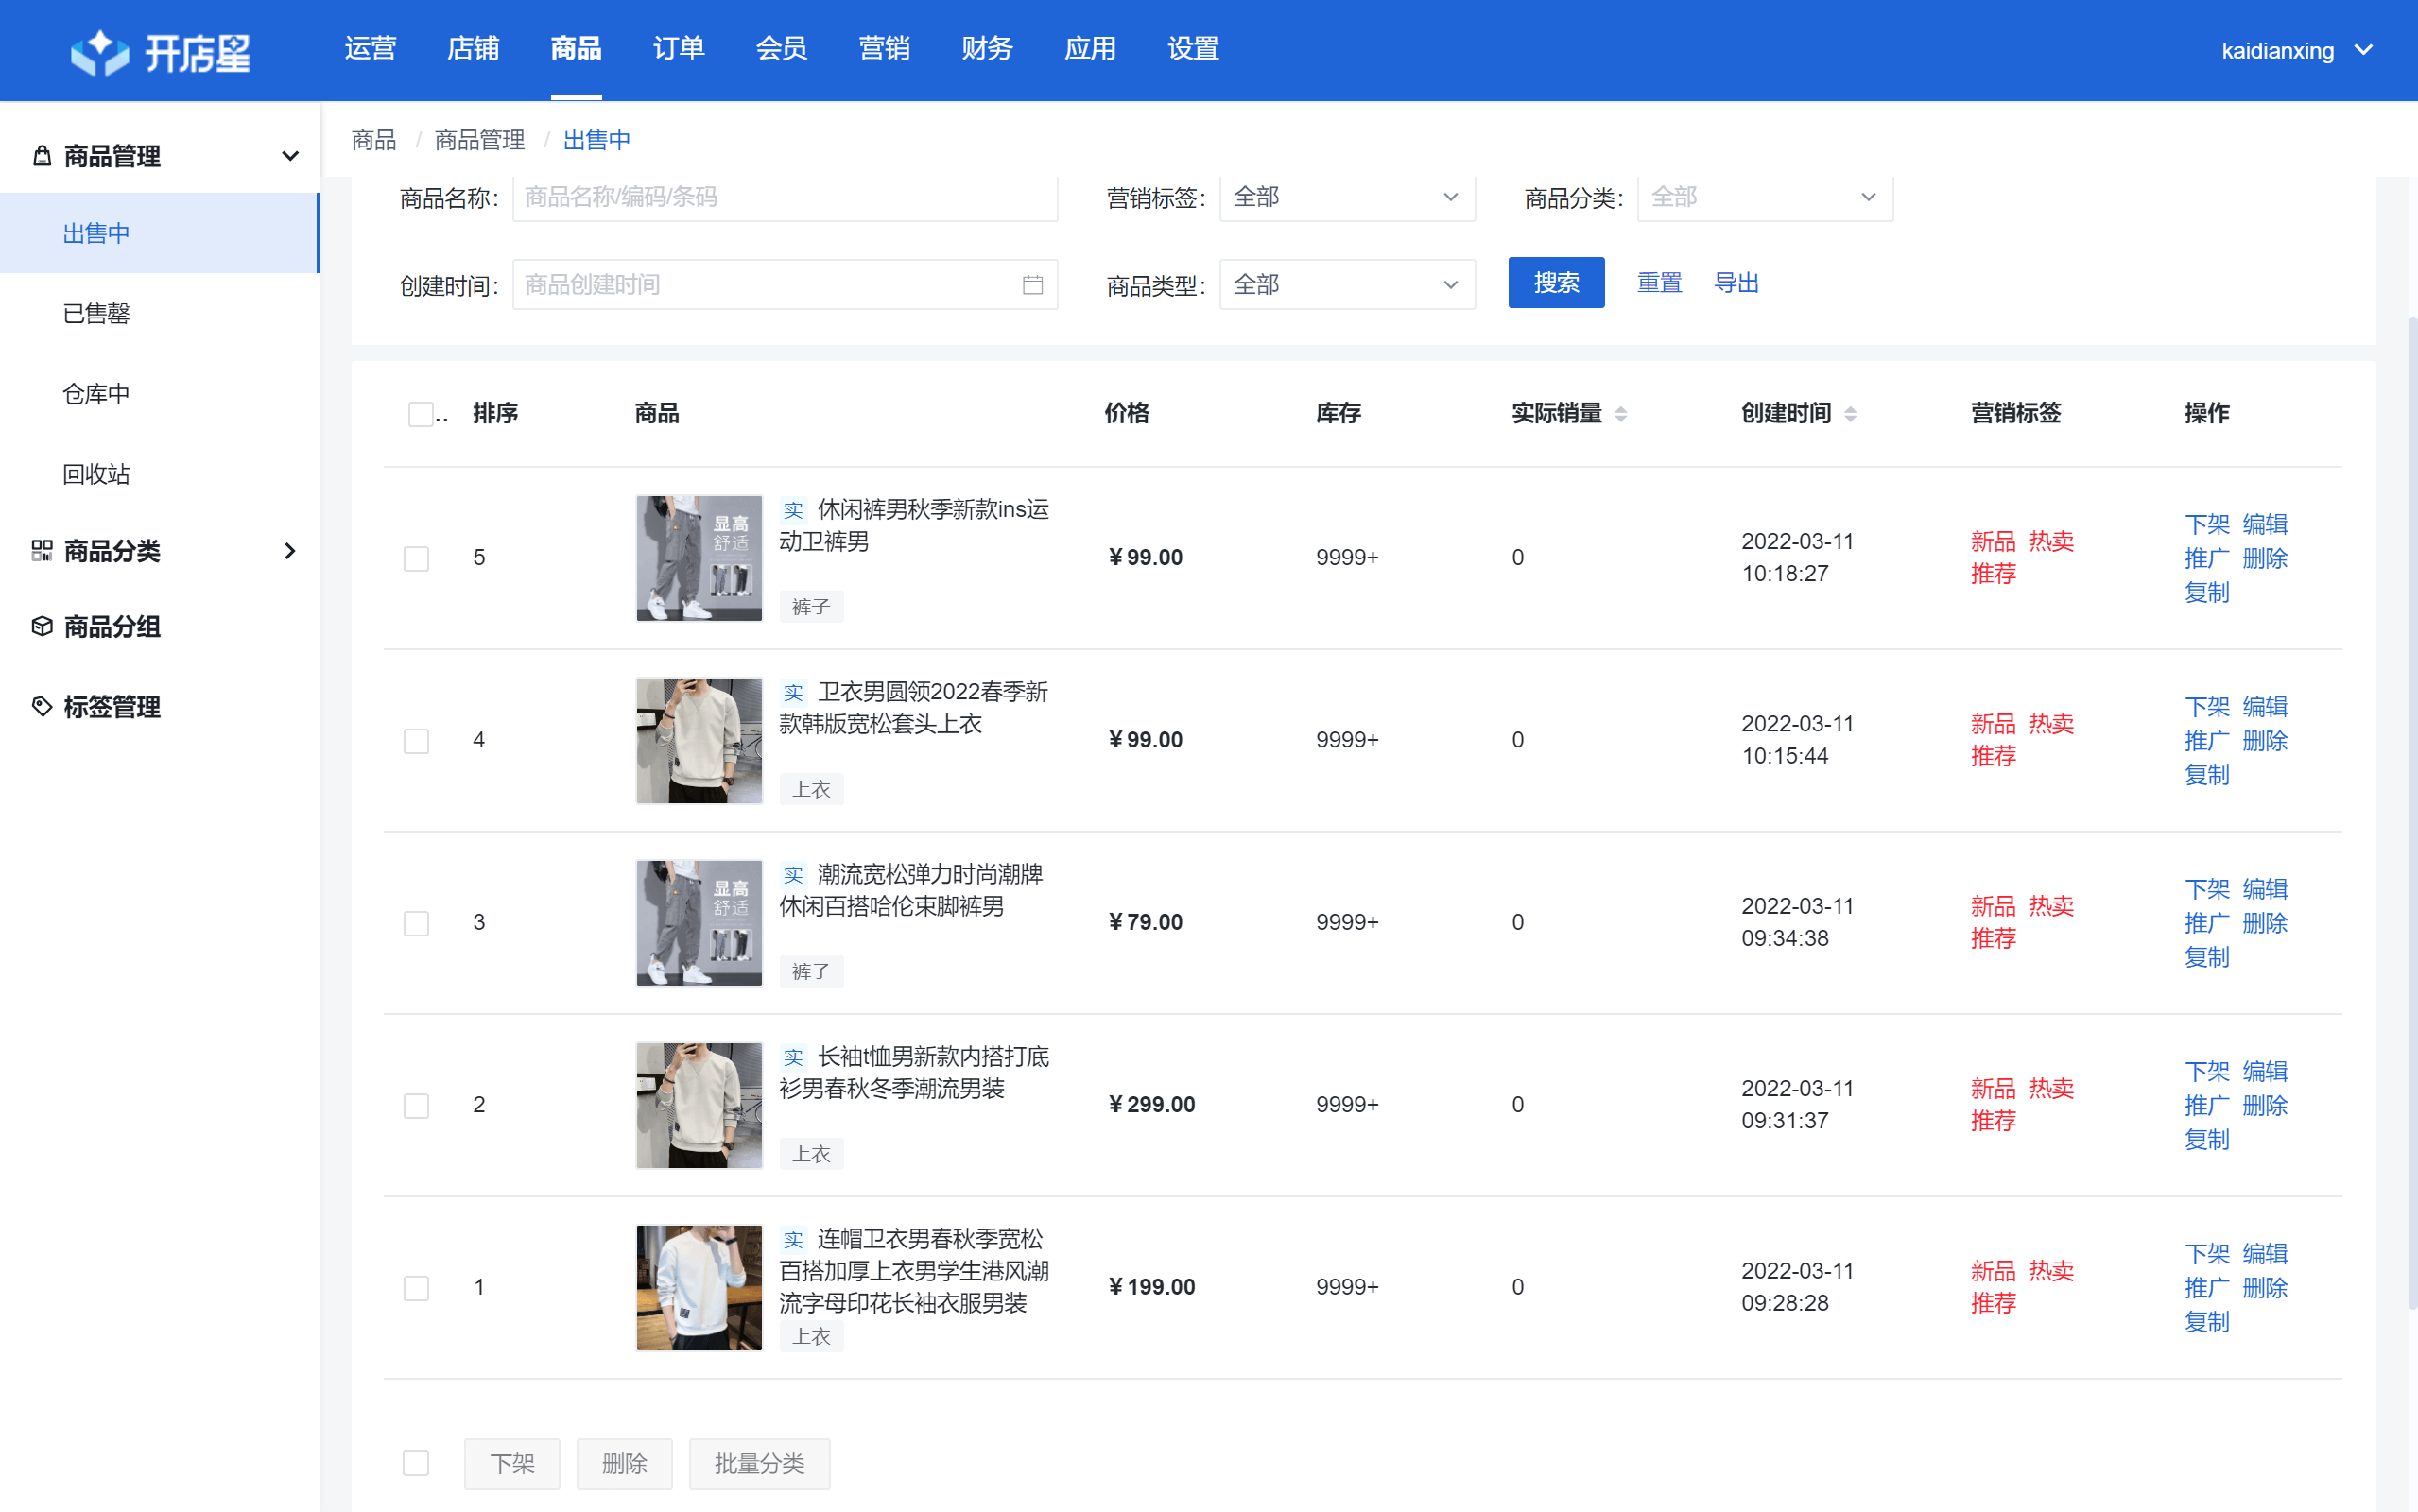The height and width of the screenshot is (1512, 2418).
Task: Switch to the 订单 top menu
Action: point(678,49)
